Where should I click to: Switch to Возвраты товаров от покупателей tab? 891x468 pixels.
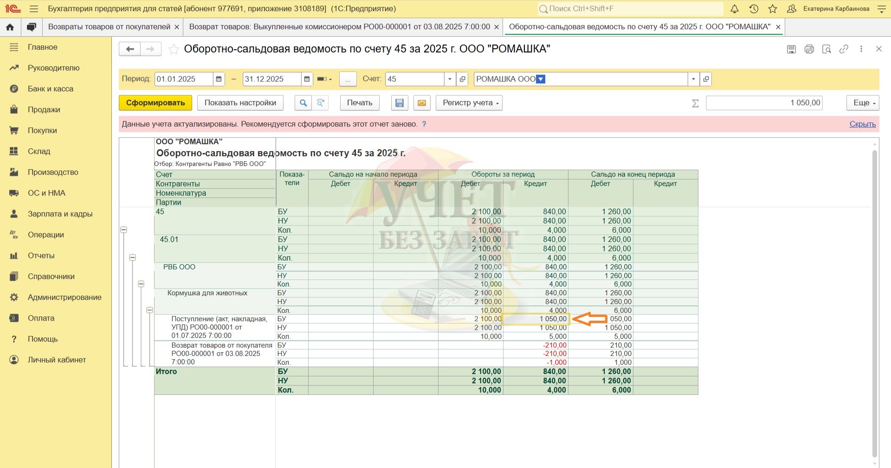(109, 27)
